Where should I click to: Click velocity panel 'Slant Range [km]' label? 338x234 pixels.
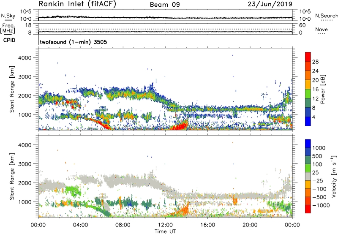click(x=12, y=176)
